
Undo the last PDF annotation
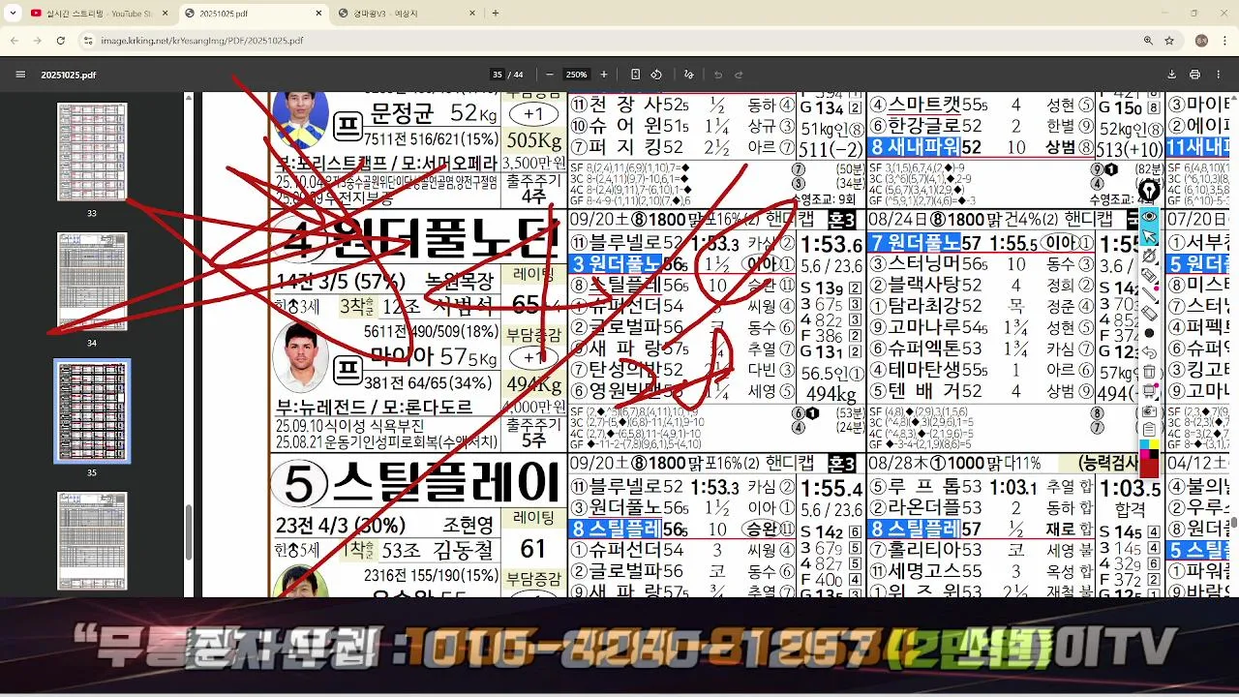tap(717, 75)
